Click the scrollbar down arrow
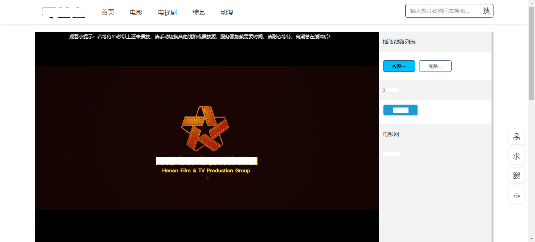Screen dimensions: 535x242 coord(532,239)
